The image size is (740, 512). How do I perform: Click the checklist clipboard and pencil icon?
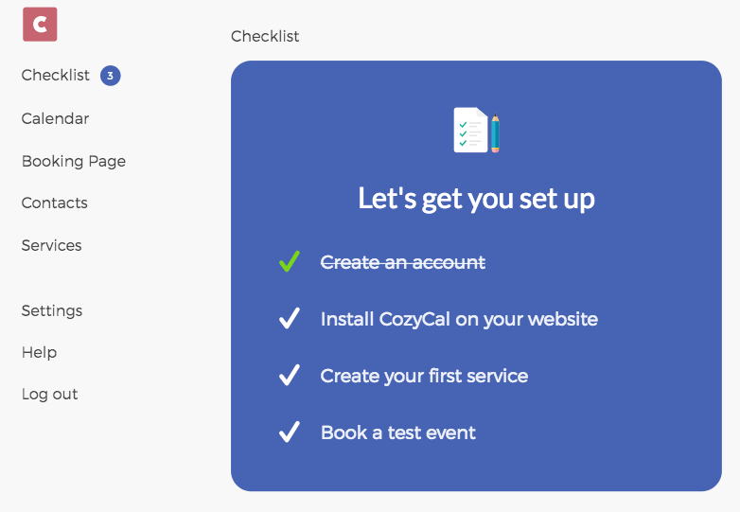[x=476, y=130]
